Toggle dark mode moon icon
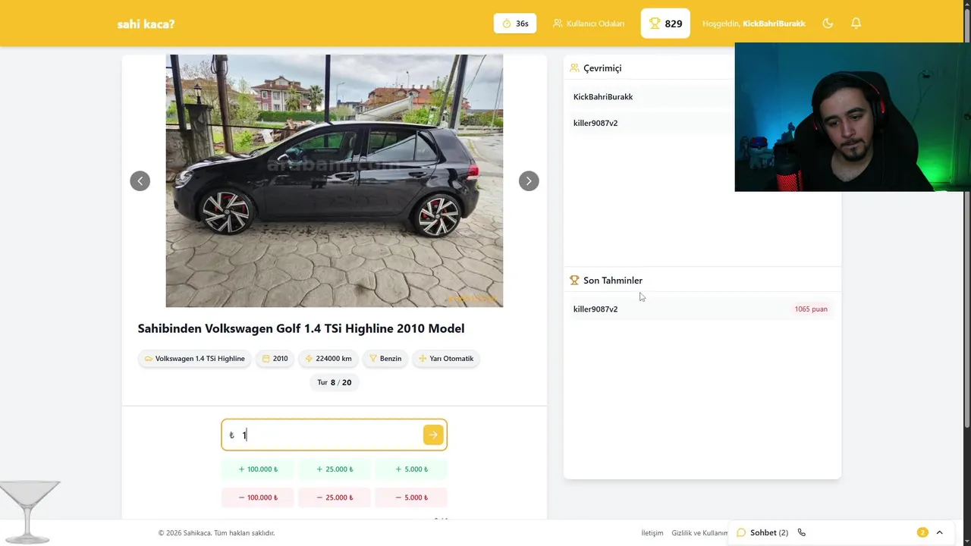The height and width of the screenshot is (546, 971). (828, 24)
